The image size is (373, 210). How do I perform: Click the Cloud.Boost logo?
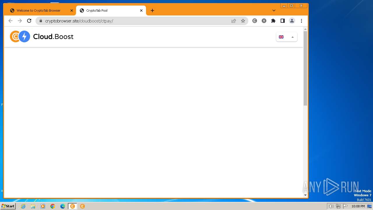(x=42, y=36)
